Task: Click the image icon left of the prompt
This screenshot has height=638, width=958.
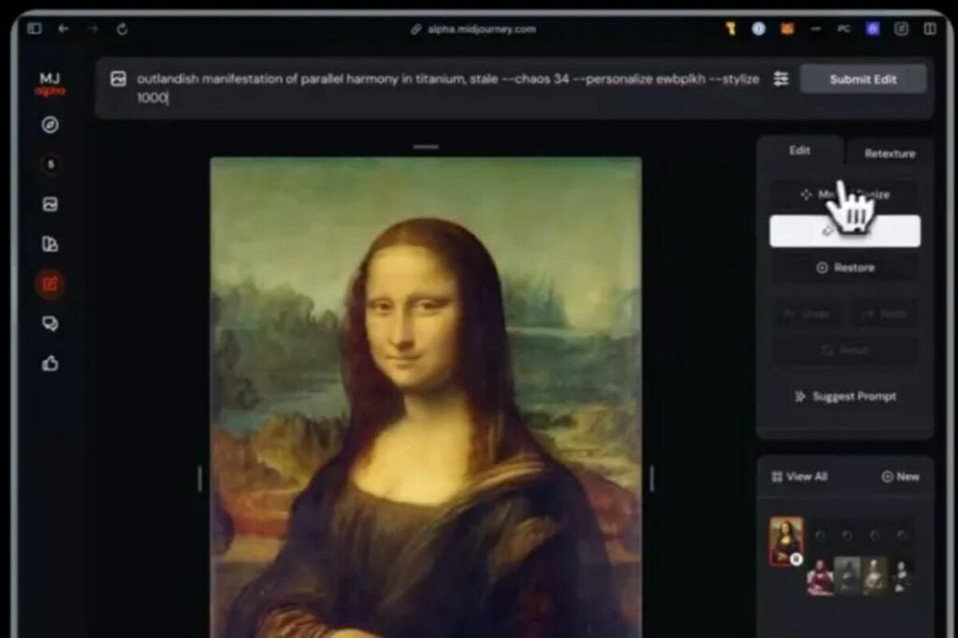Action: tap(118, 80)
